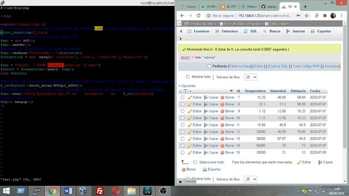Open the Examinar tab
The height and width of the screenshot is (196, 349).
198,32
